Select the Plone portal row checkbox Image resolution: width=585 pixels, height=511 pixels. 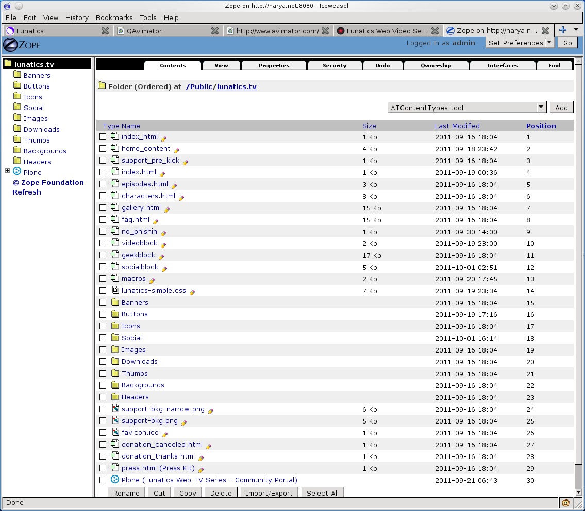tap(103, 480)
